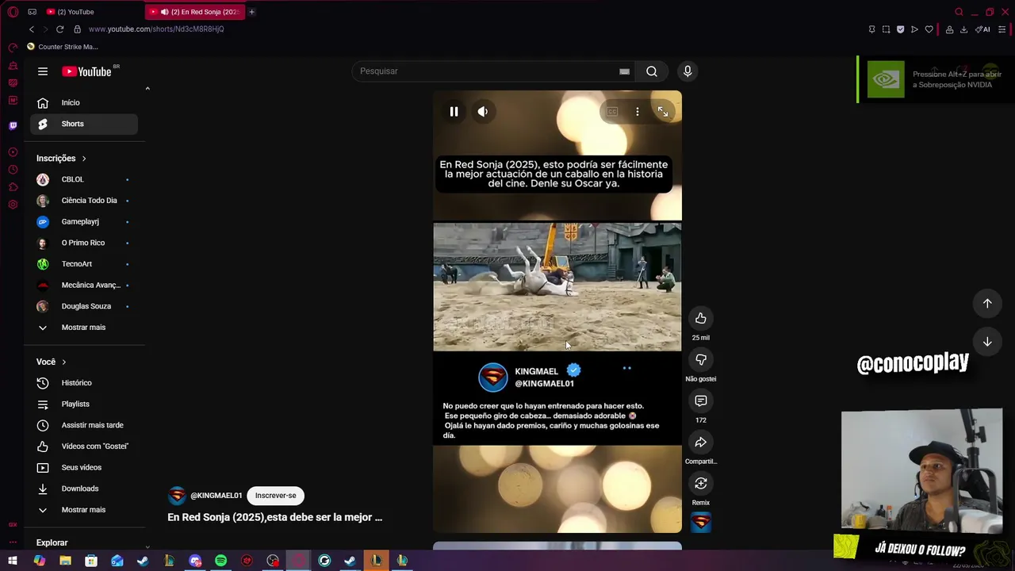Click the Explorar section heading

pyautogui.click(x=52, y=542)
